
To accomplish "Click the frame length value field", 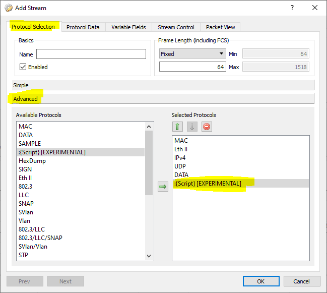I will tap(192, 67).
